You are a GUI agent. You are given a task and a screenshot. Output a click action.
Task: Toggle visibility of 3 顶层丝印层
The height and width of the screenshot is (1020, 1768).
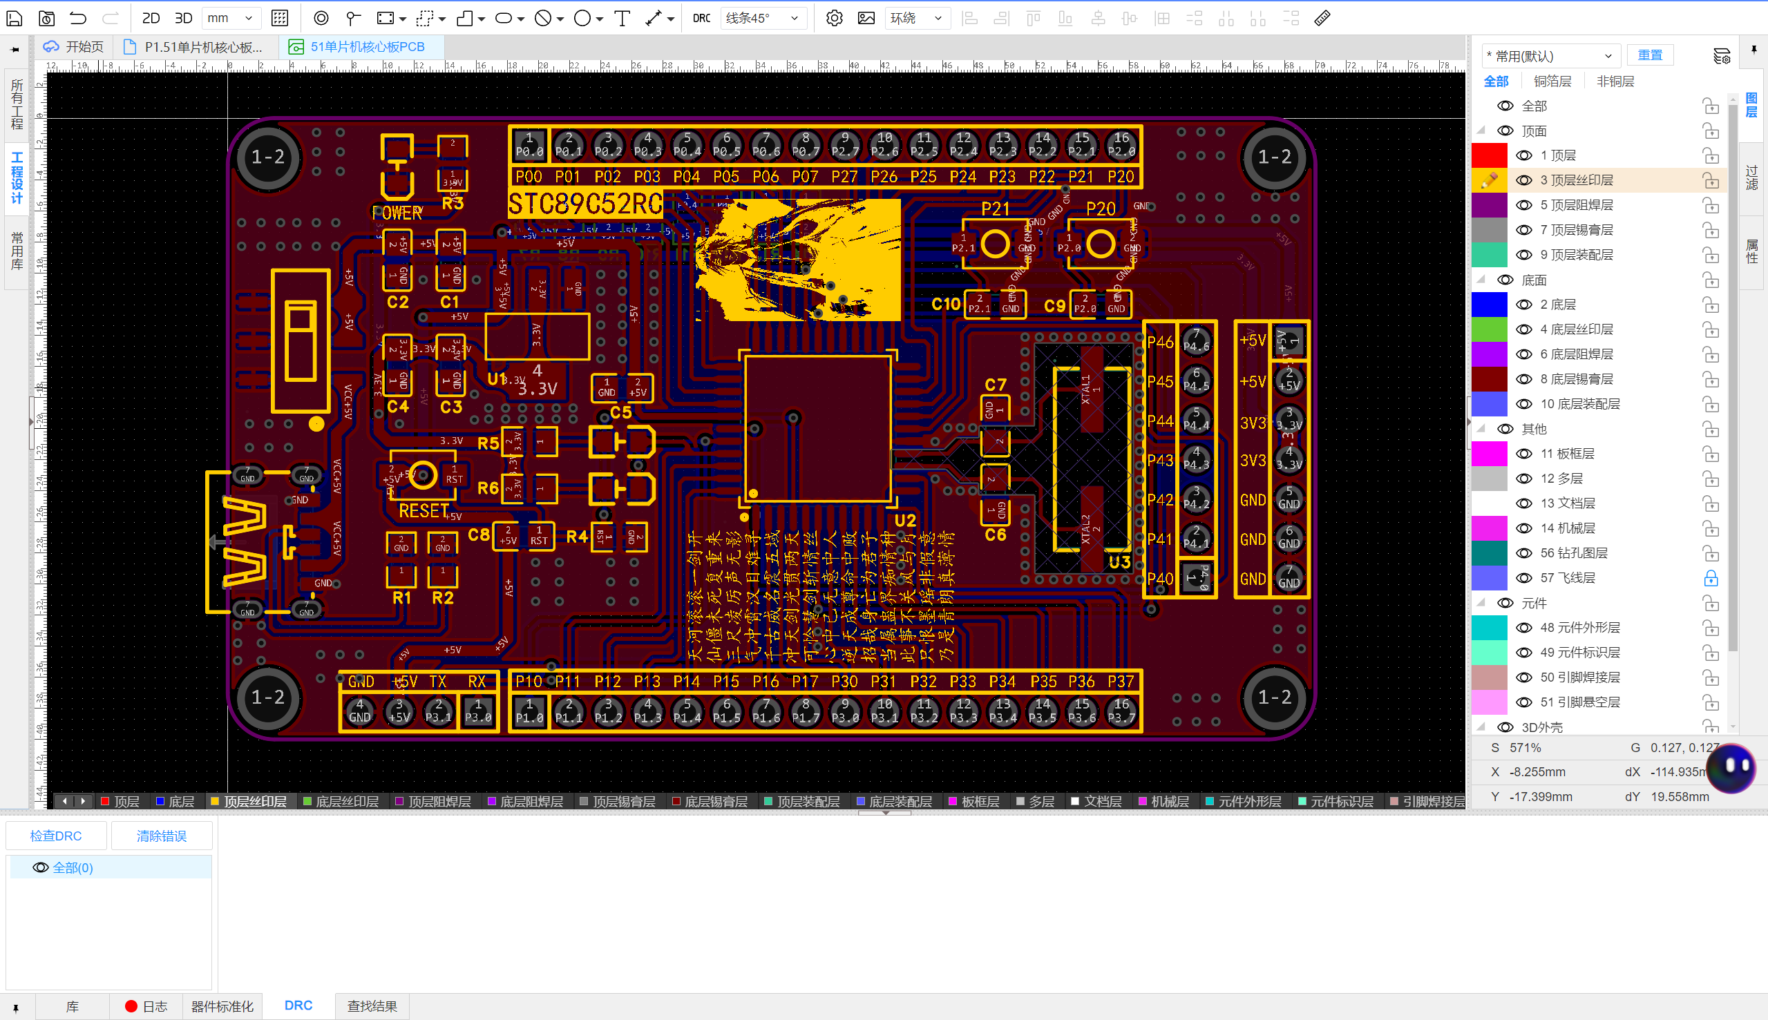[1523, 180]
